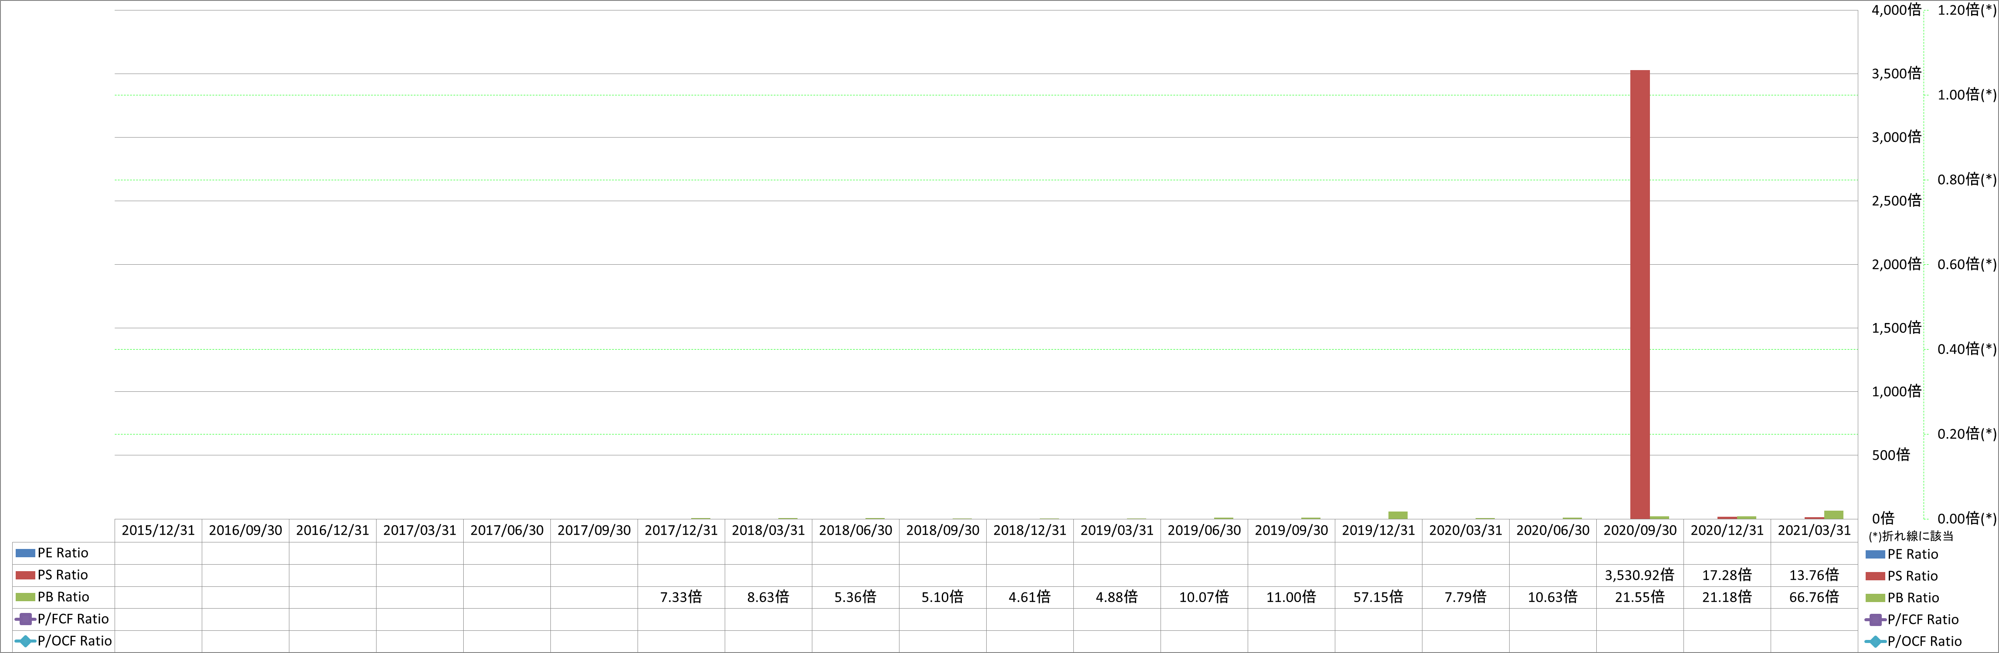Click the 66.76倍 PB Ratio cell
The width and height of the screenshot is (1999, 653).
[x=1813, y=597]
